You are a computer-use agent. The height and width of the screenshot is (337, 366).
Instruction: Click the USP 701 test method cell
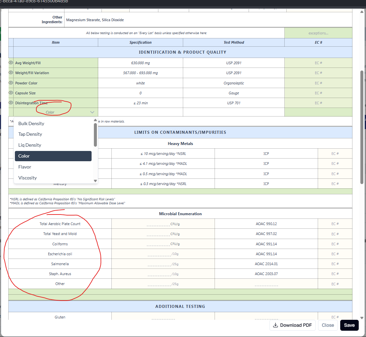point(234,103)
